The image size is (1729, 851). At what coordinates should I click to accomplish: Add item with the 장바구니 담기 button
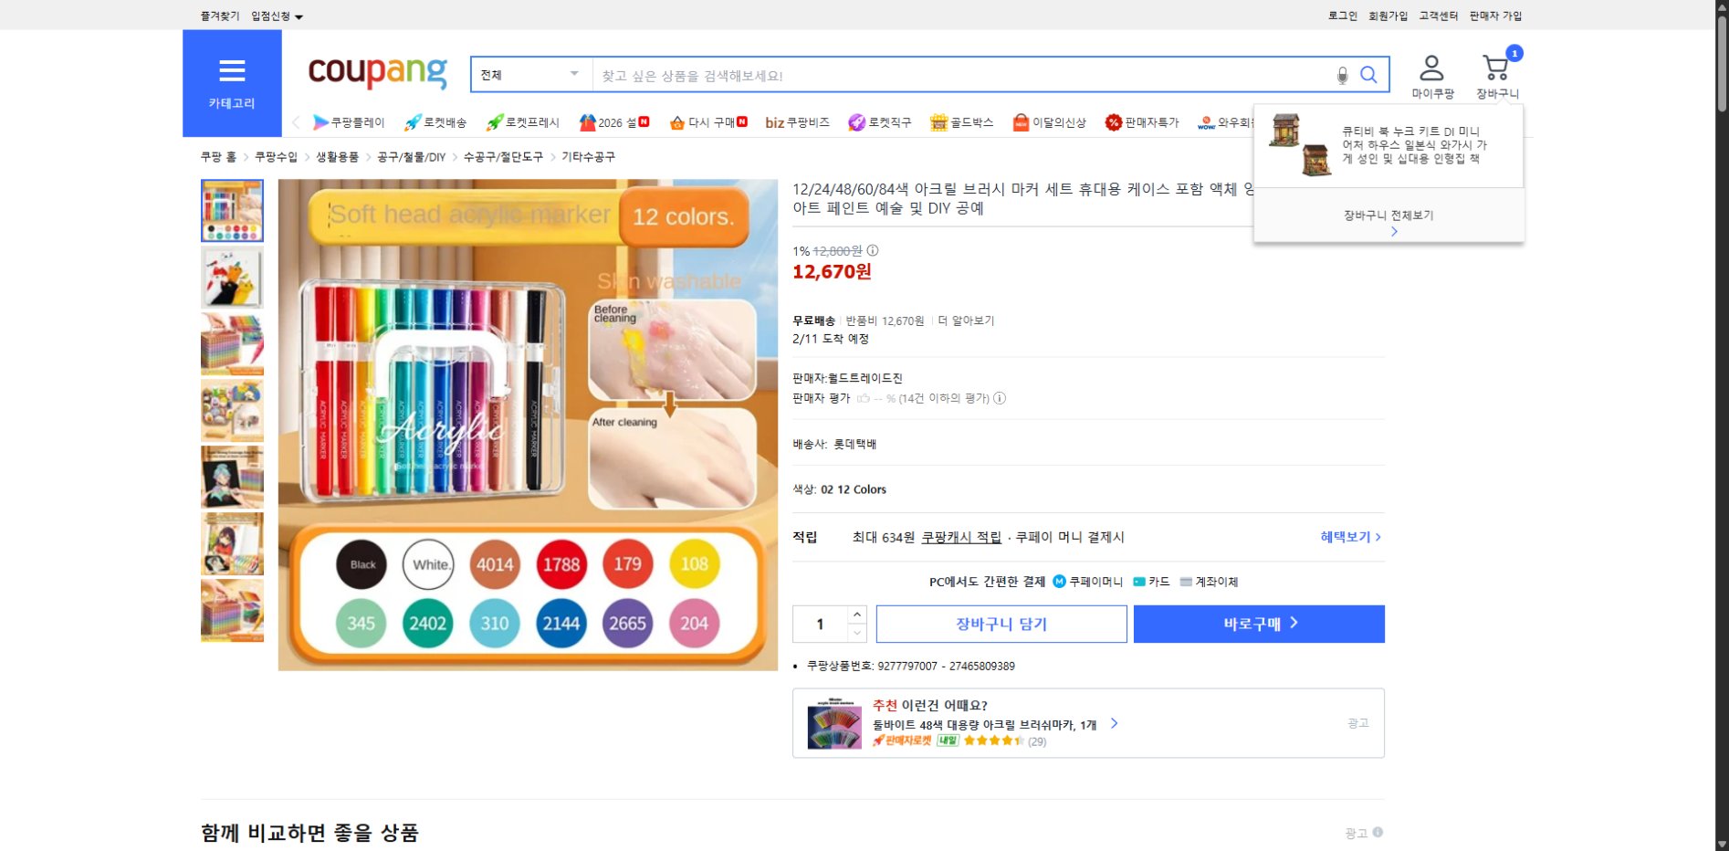(1001, 624)
